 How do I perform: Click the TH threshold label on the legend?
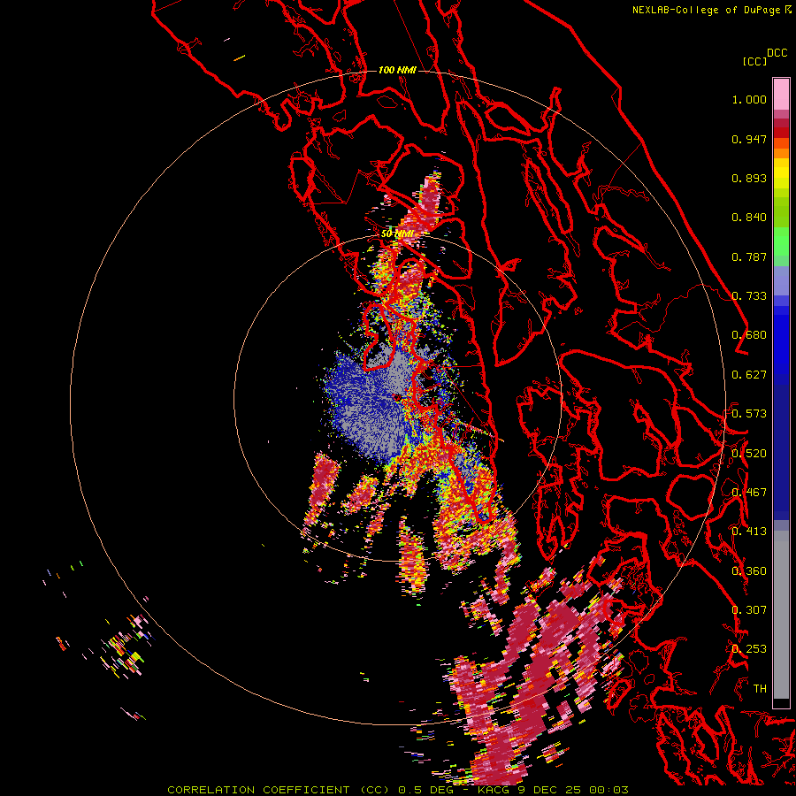tap(760, 689)
